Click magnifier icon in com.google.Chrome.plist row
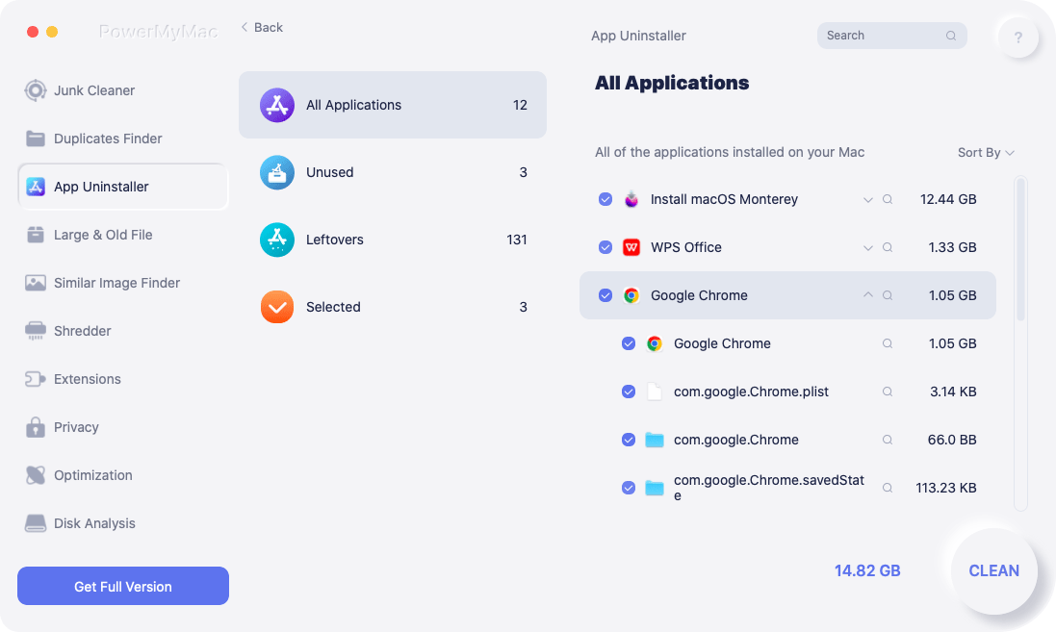Image resolution: width=1056 pixels, height=632 pixels. click(888, 392)
